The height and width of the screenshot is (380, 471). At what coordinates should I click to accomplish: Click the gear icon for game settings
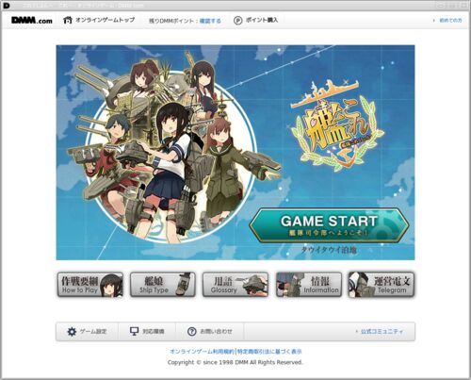(72, 332)
